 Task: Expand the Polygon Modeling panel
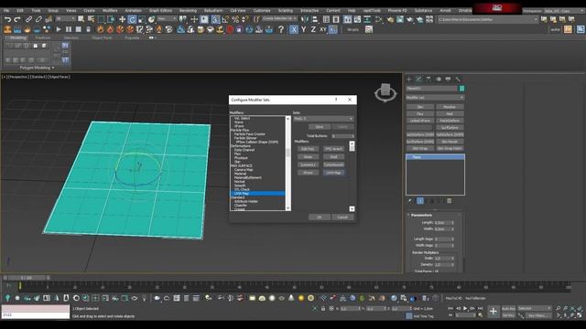37,68
